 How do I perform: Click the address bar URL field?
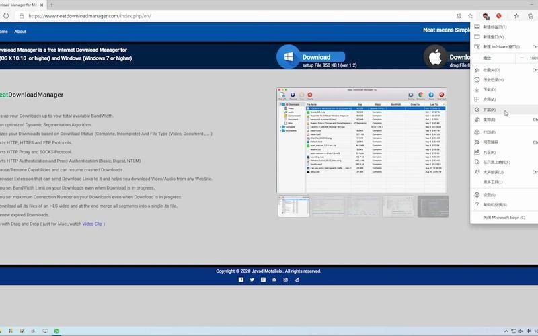coord(237,16)
